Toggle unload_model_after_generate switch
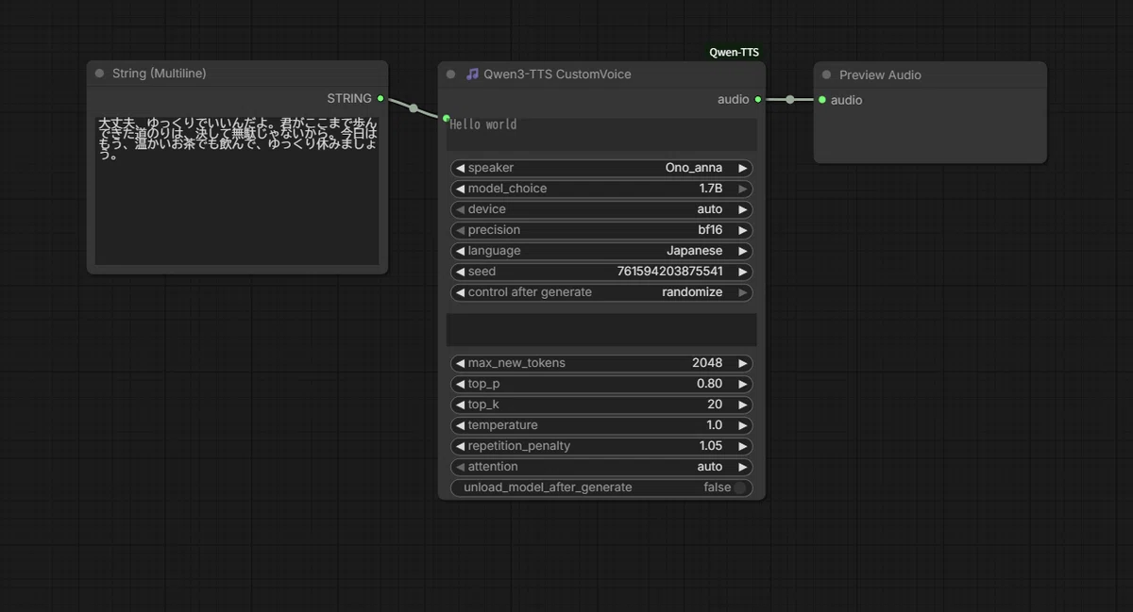The width and height of the screenshot is (1133, 612). coord(741,488)
